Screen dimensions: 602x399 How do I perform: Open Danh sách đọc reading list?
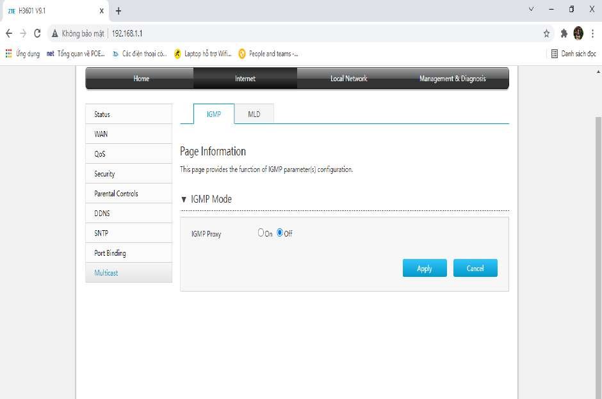click(574, 54)
